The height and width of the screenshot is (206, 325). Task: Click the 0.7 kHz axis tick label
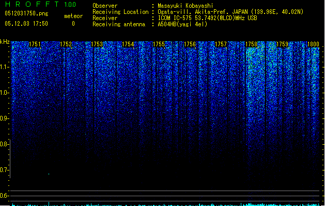[4, 170]
